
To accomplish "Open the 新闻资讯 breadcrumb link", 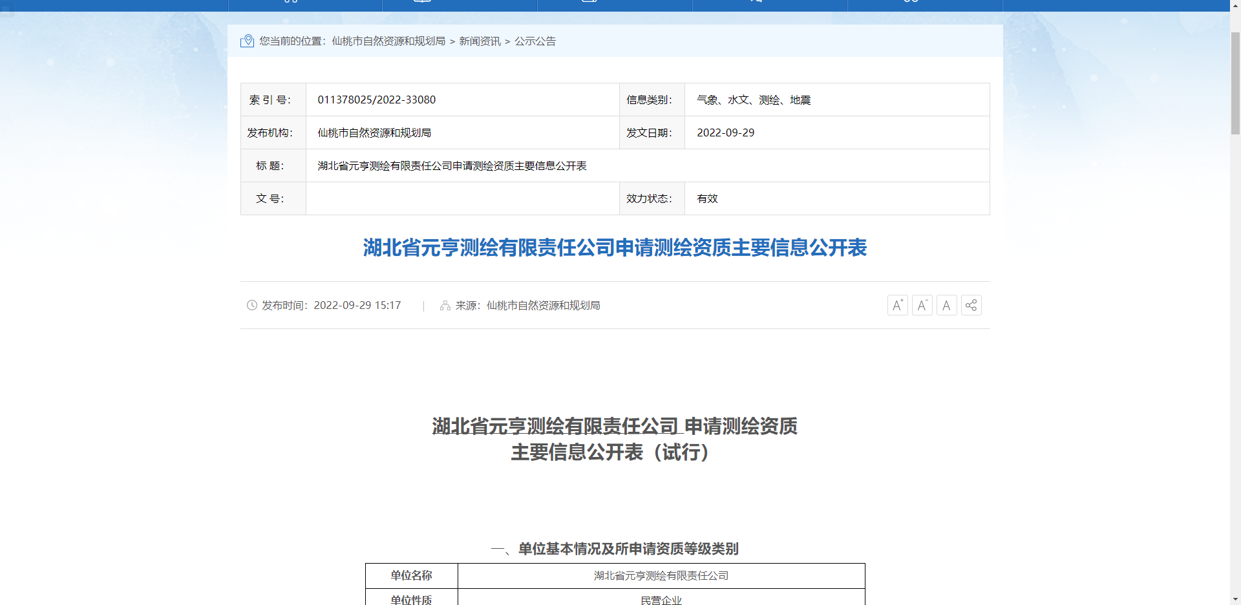I will pyautogui.click(x=480, y=41).
